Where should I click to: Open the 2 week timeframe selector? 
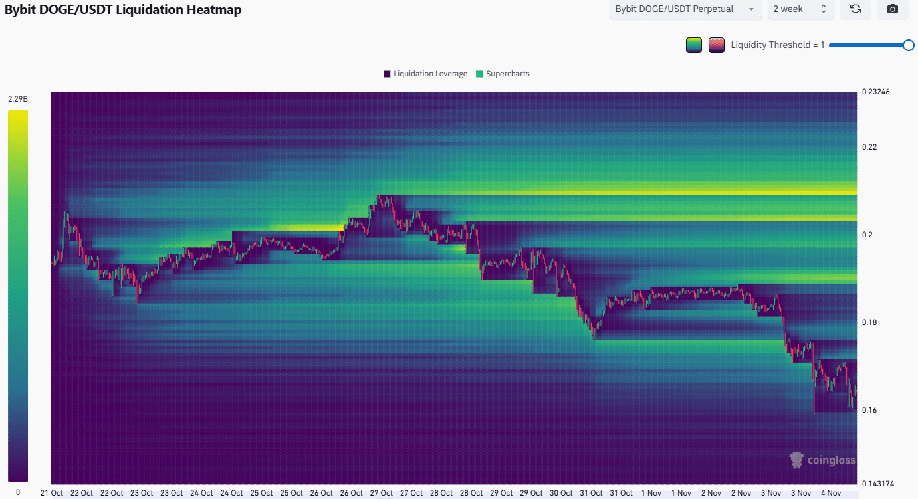click(x=800, y=9)
